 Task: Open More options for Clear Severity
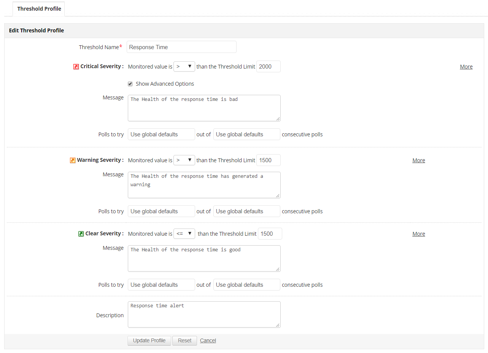click(x=418, y=234)
